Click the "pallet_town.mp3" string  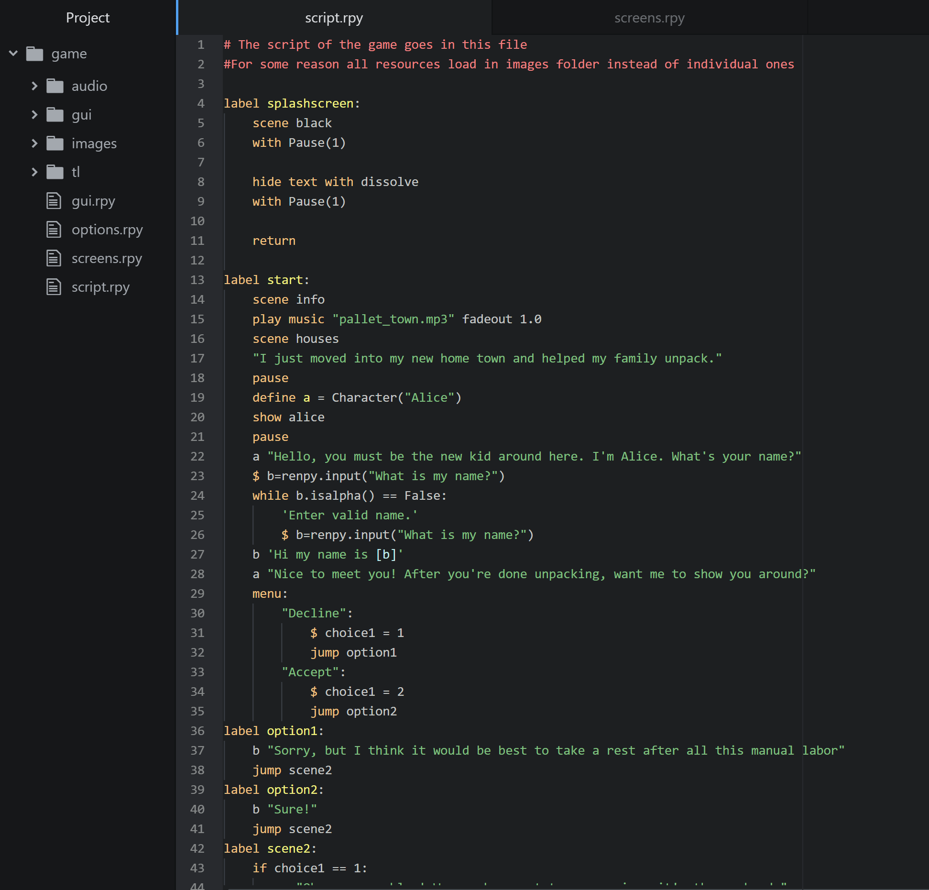(x=393, y=319)
